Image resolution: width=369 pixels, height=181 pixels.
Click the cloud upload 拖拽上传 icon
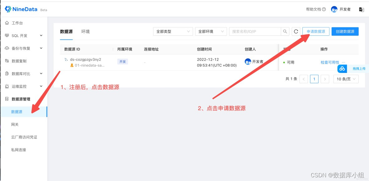coord(343,69)
